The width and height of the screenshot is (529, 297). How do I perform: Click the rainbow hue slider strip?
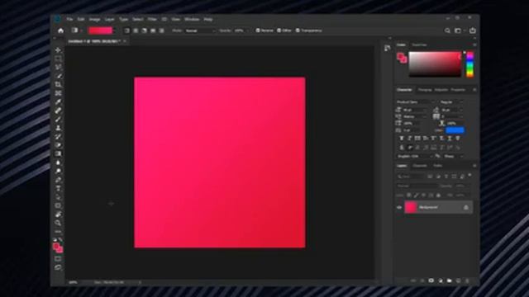coord(469,64)
